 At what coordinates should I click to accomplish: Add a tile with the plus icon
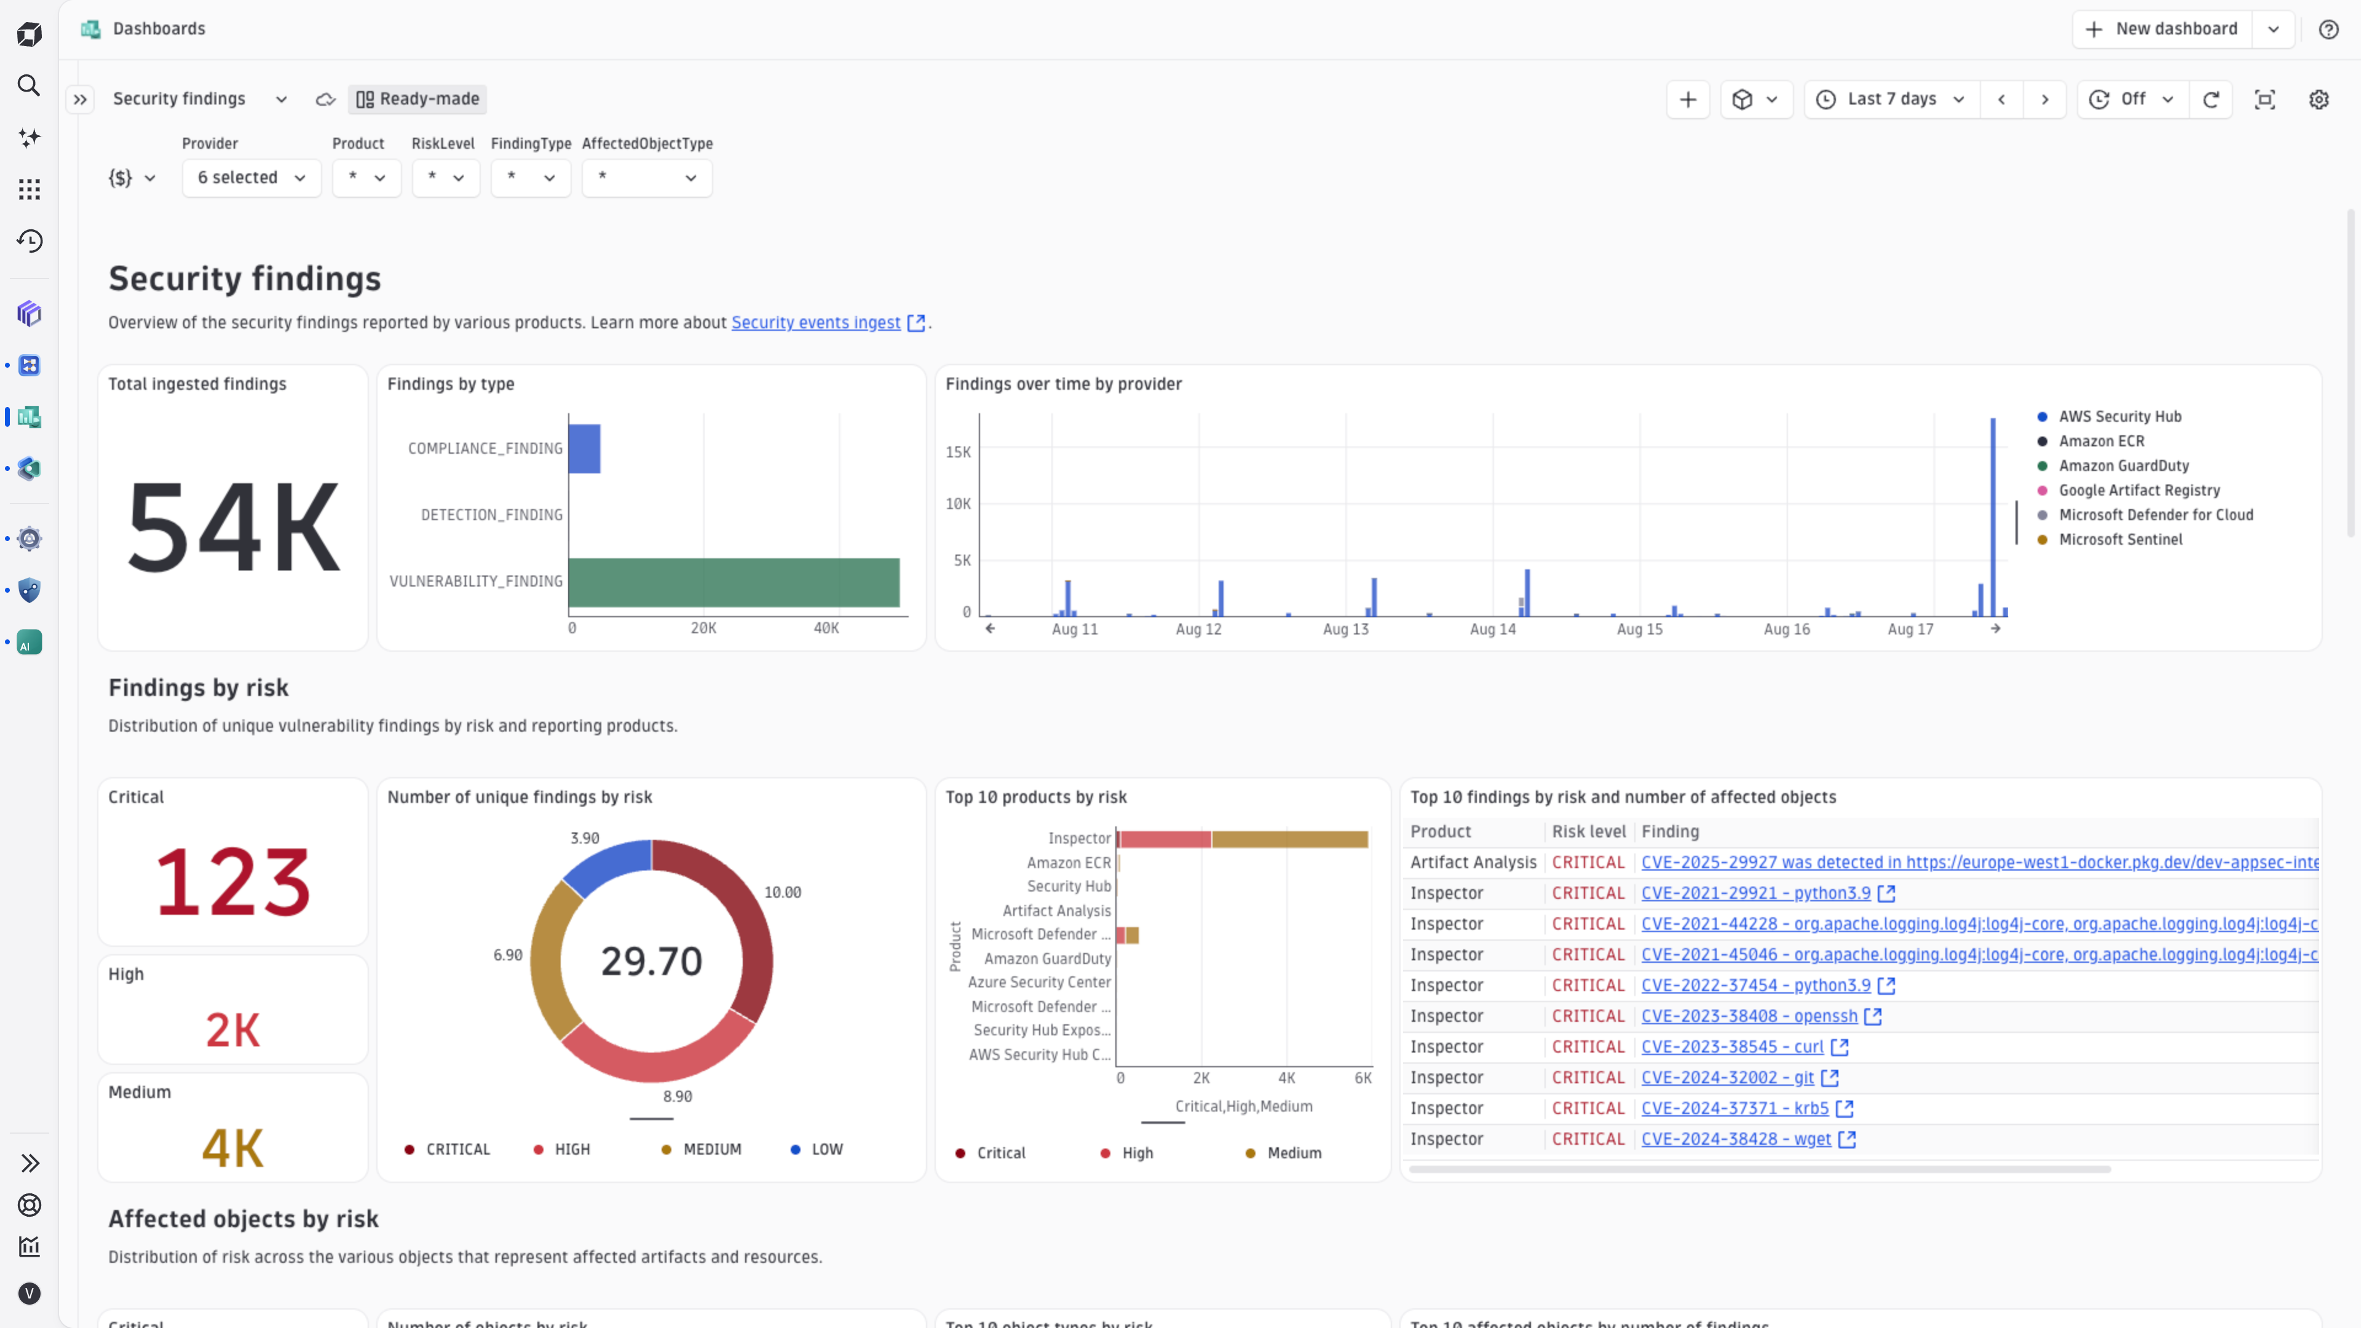1688,99
